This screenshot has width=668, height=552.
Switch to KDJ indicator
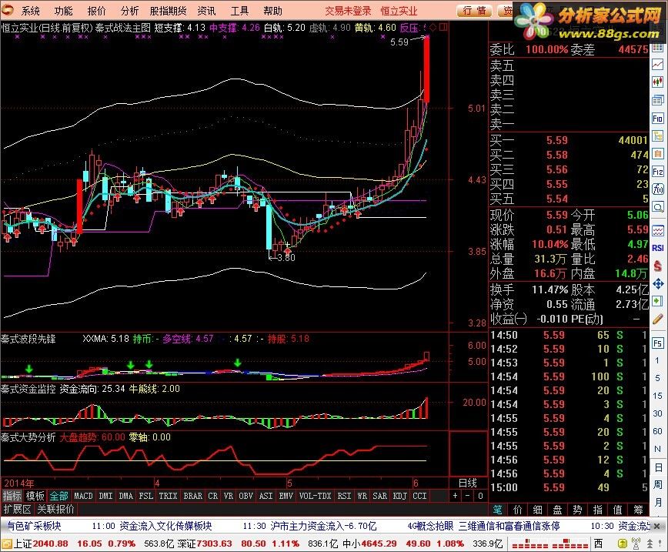coord(399,496)
